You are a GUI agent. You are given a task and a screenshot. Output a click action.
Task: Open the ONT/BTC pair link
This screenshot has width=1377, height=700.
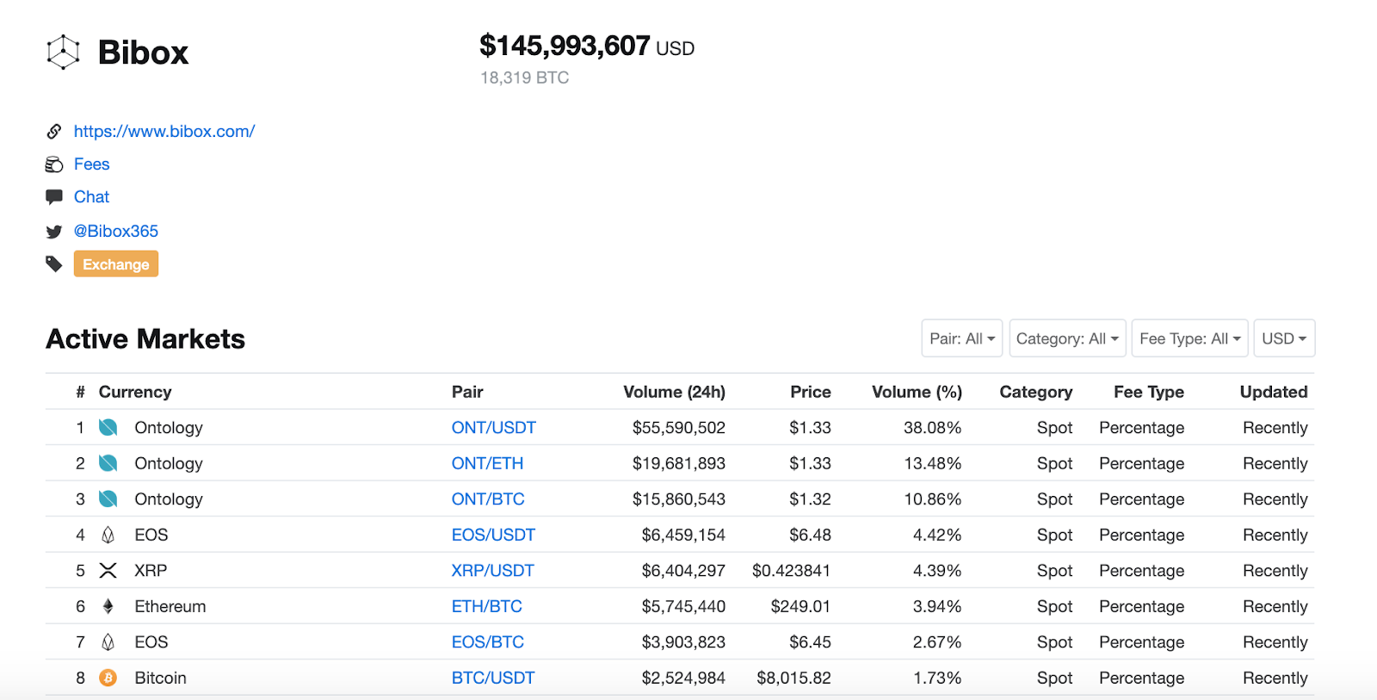tap(488, 499)
